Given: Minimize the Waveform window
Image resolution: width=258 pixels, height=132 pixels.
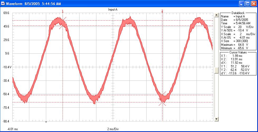Looking at the screenshot, I should click(x=242, y=3).
